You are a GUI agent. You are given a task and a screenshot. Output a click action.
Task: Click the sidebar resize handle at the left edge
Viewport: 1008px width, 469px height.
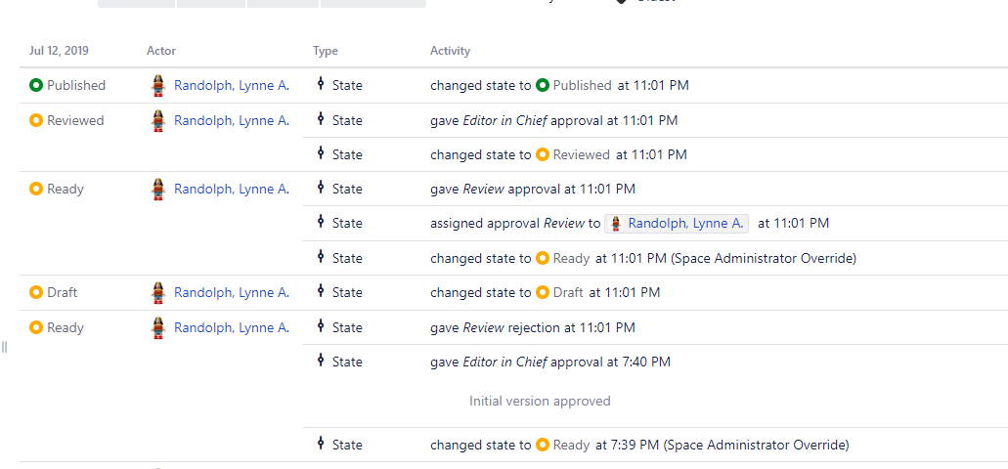tap(4, 347)
